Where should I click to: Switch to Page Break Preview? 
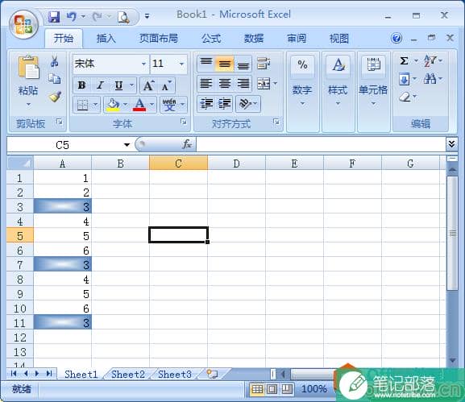pos(286,389)
